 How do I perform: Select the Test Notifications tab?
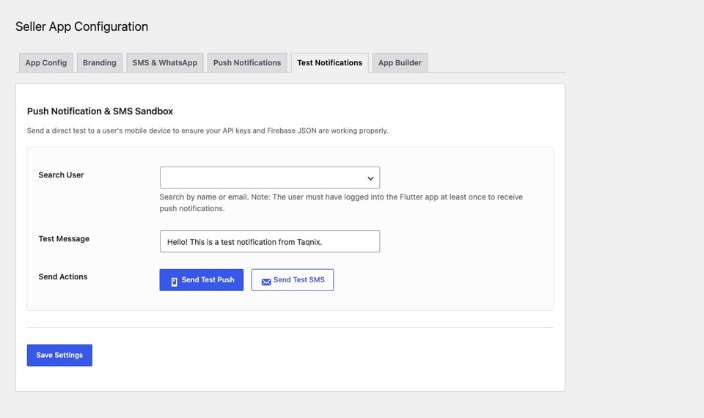pyautogui.click(x=329, y=63)
